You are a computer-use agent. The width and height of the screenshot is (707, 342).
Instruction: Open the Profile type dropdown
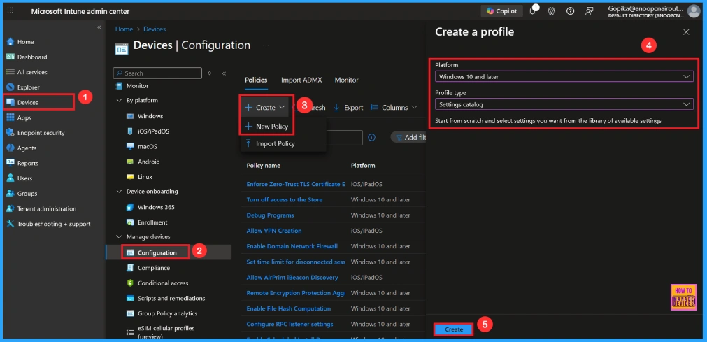564,104
